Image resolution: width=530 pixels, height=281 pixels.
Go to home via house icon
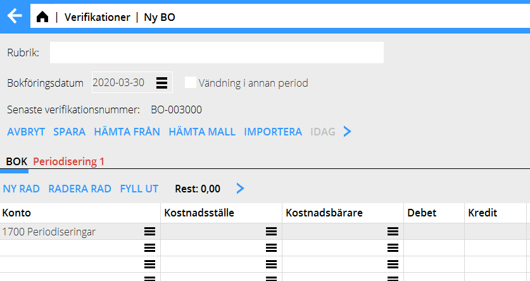click(42, 17)
